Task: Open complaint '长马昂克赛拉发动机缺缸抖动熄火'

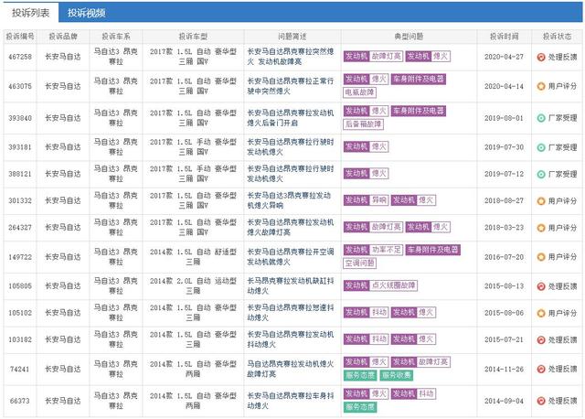Action: click(291, 285)
